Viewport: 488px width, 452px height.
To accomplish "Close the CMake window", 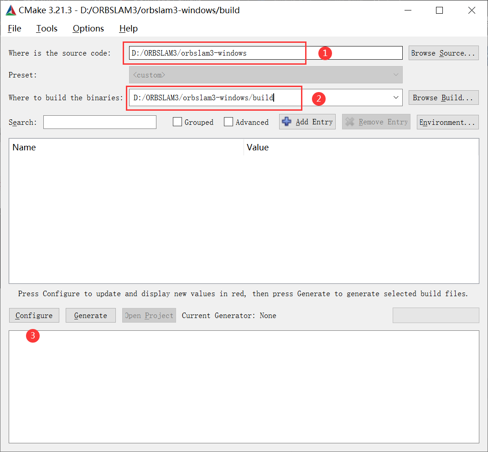I will (x=472, y=10).
